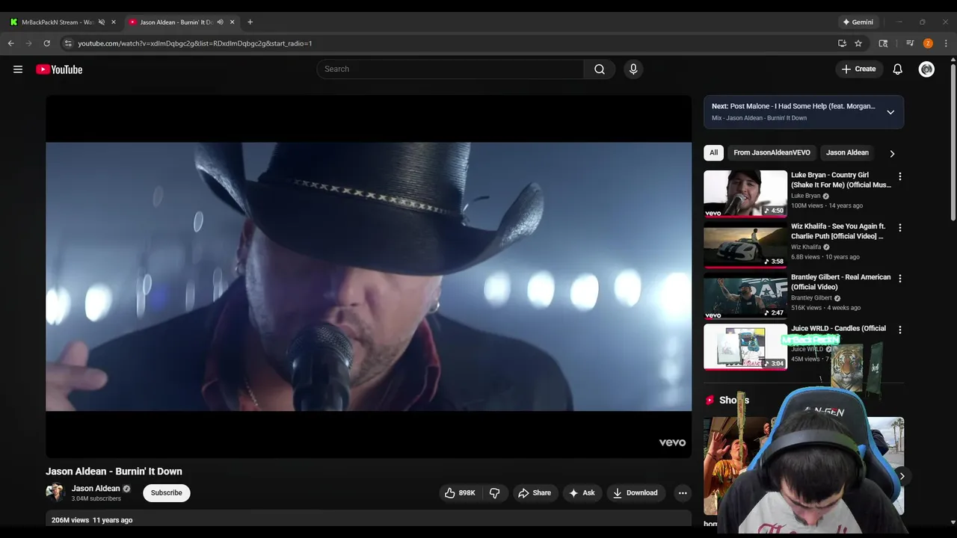Viewport: 957px width, 538px height.
Task: Play Juice WRLD Candles thumbnail
Action: 745,347
